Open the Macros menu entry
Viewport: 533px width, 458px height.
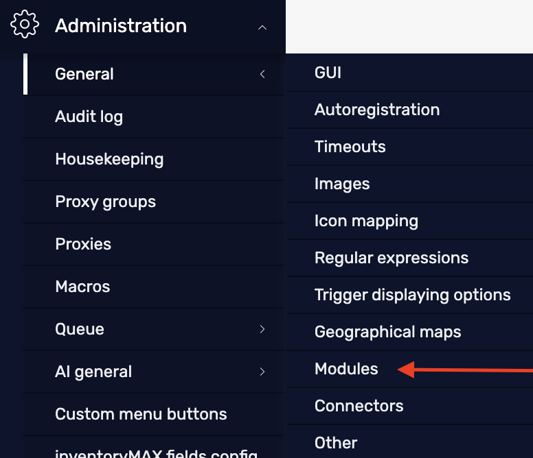tap(82, 287)
